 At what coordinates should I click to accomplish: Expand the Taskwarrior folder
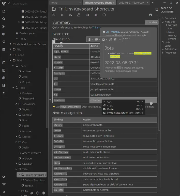coord(16,104)
